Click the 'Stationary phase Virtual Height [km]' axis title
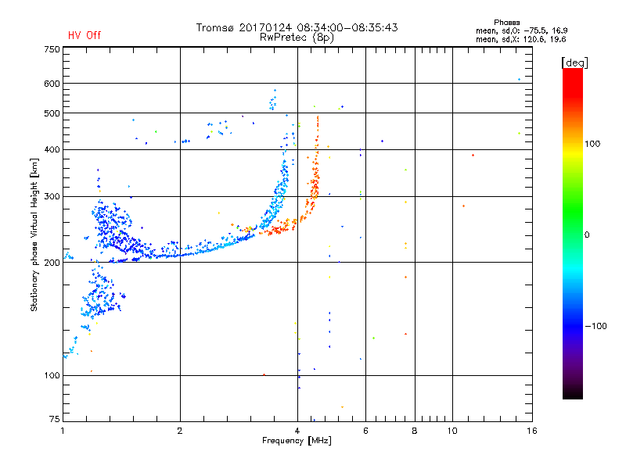The image size is (626, 469). [x=34, y=234]
